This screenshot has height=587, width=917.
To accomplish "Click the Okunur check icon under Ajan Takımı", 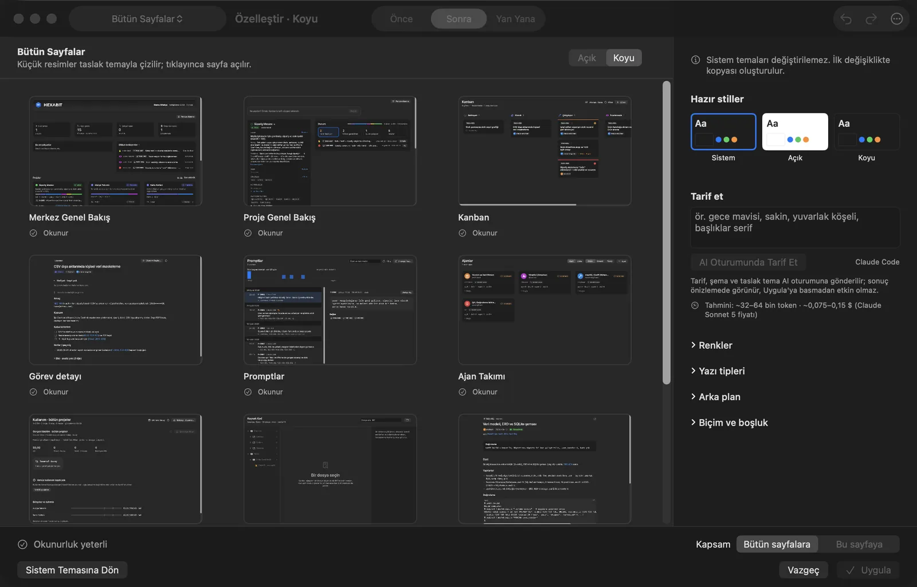I will [463, 392].
